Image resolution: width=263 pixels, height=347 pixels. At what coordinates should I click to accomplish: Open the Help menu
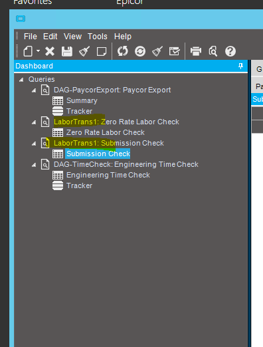click(123, 37)
